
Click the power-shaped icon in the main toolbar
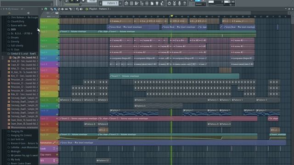169,3
